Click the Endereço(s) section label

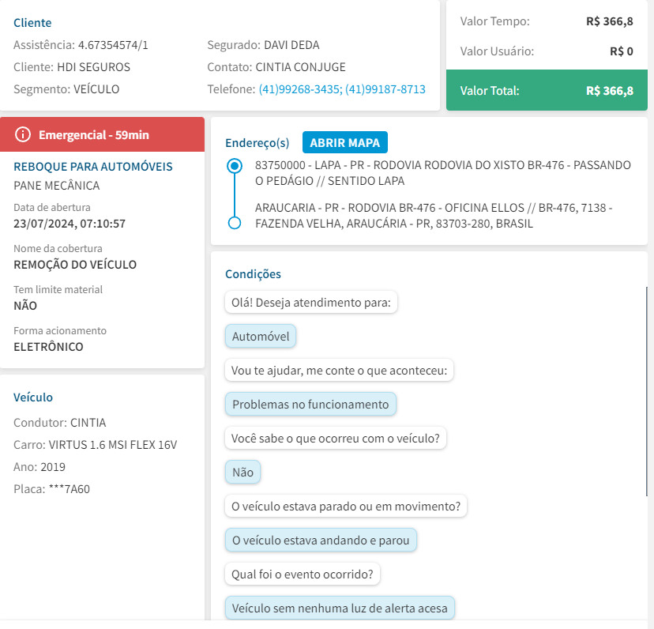click(x=257, y=143)
